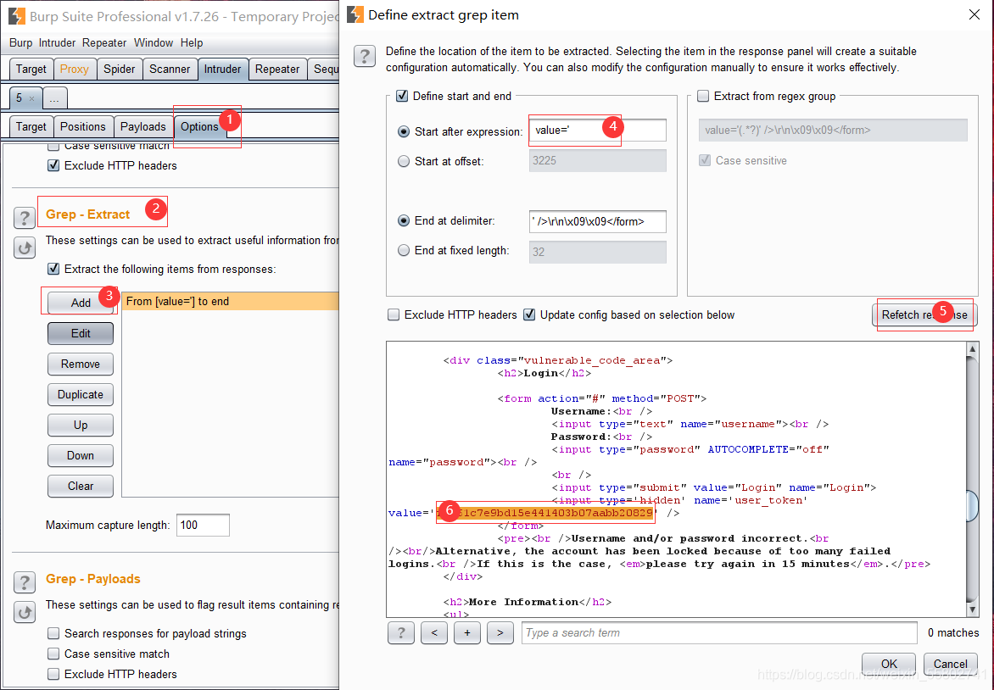This screenshot has height=690, width=994.
Task: Close intruder tab number 5
Action: (x=31, y=98)
